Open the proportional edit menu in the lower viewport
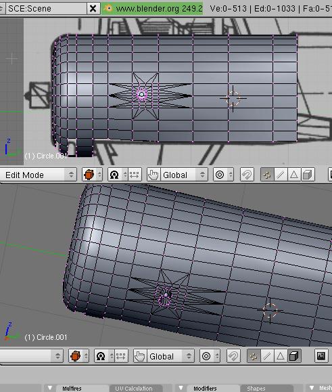Image resolution: width=332 pixels, height=392 pixels. [210, 355]
